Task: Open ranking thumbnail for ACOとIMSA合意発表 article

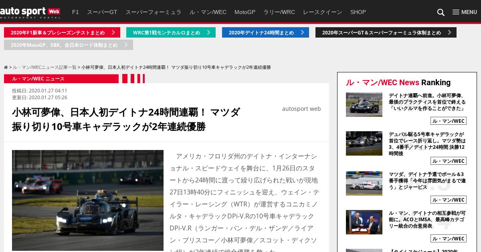Action: 364,222
